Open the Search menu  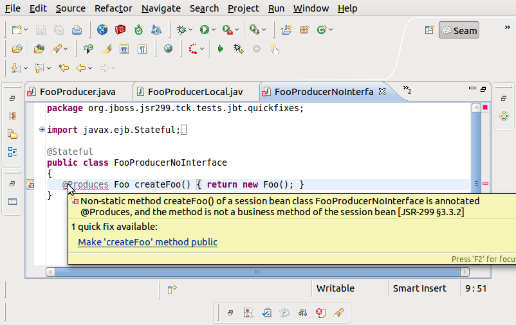click(x=204, y=8)
